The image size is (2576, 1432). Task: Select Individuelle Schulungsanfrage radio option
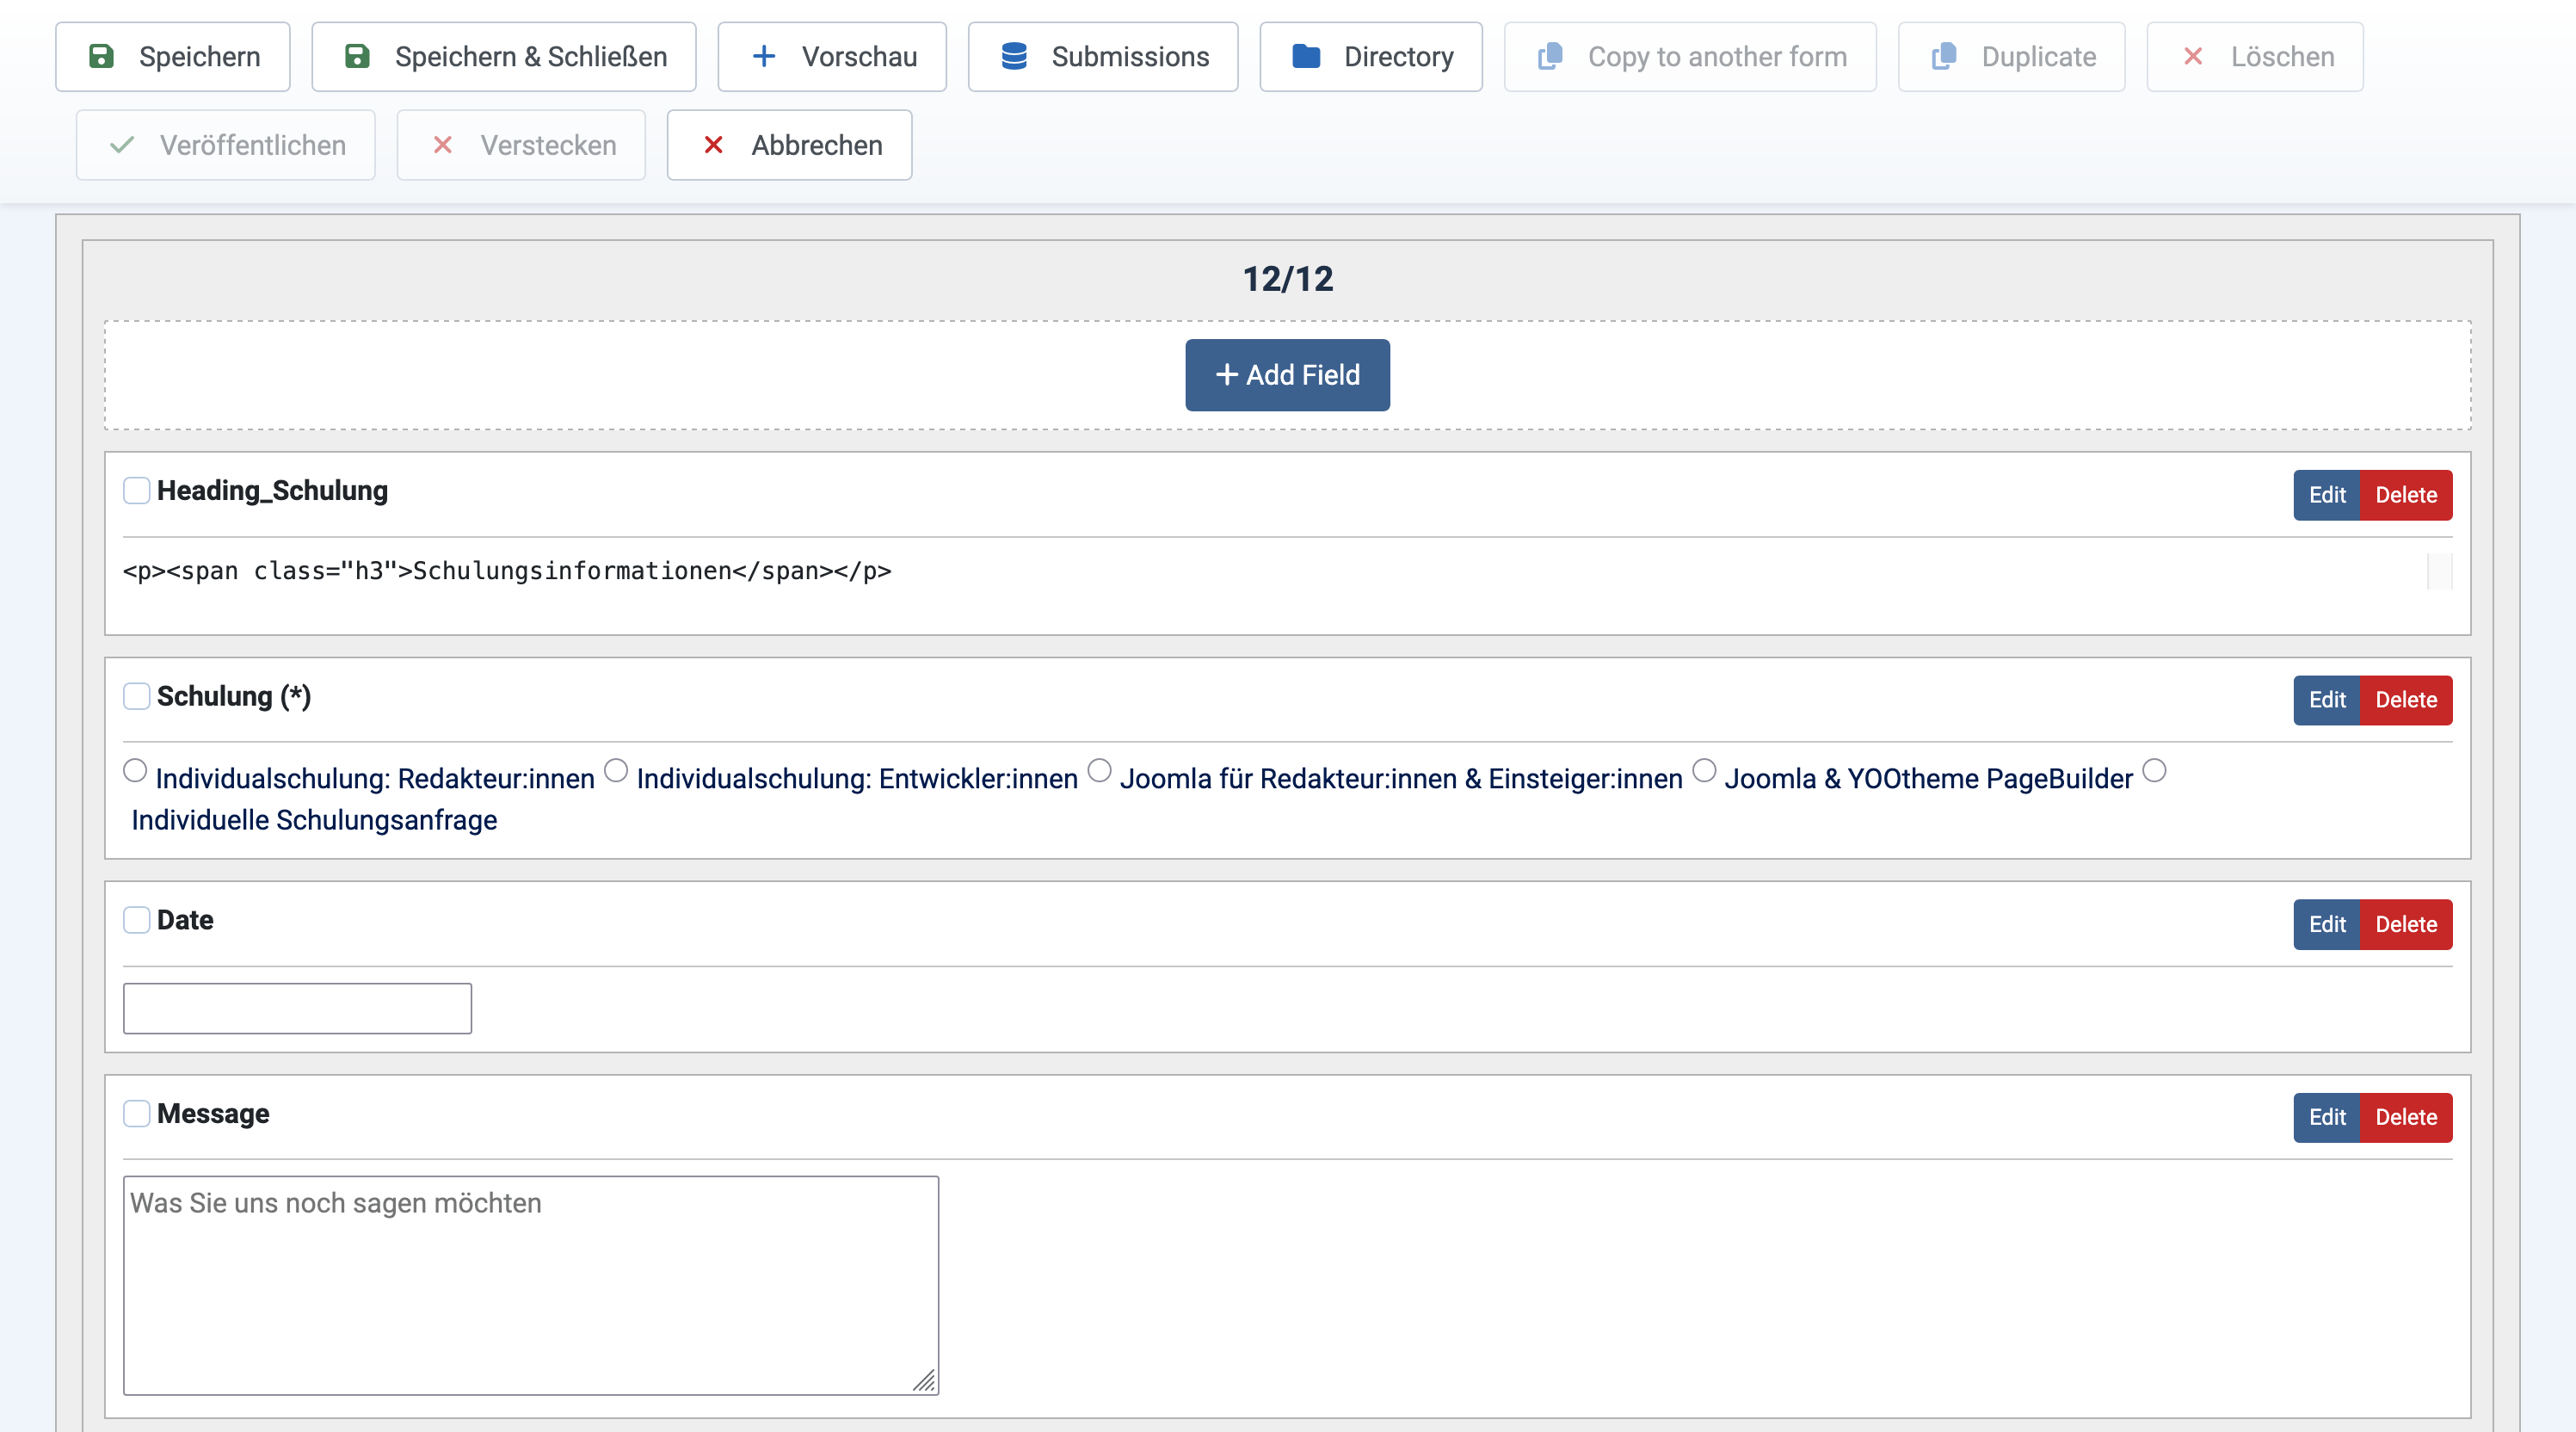click(2154, 771)
